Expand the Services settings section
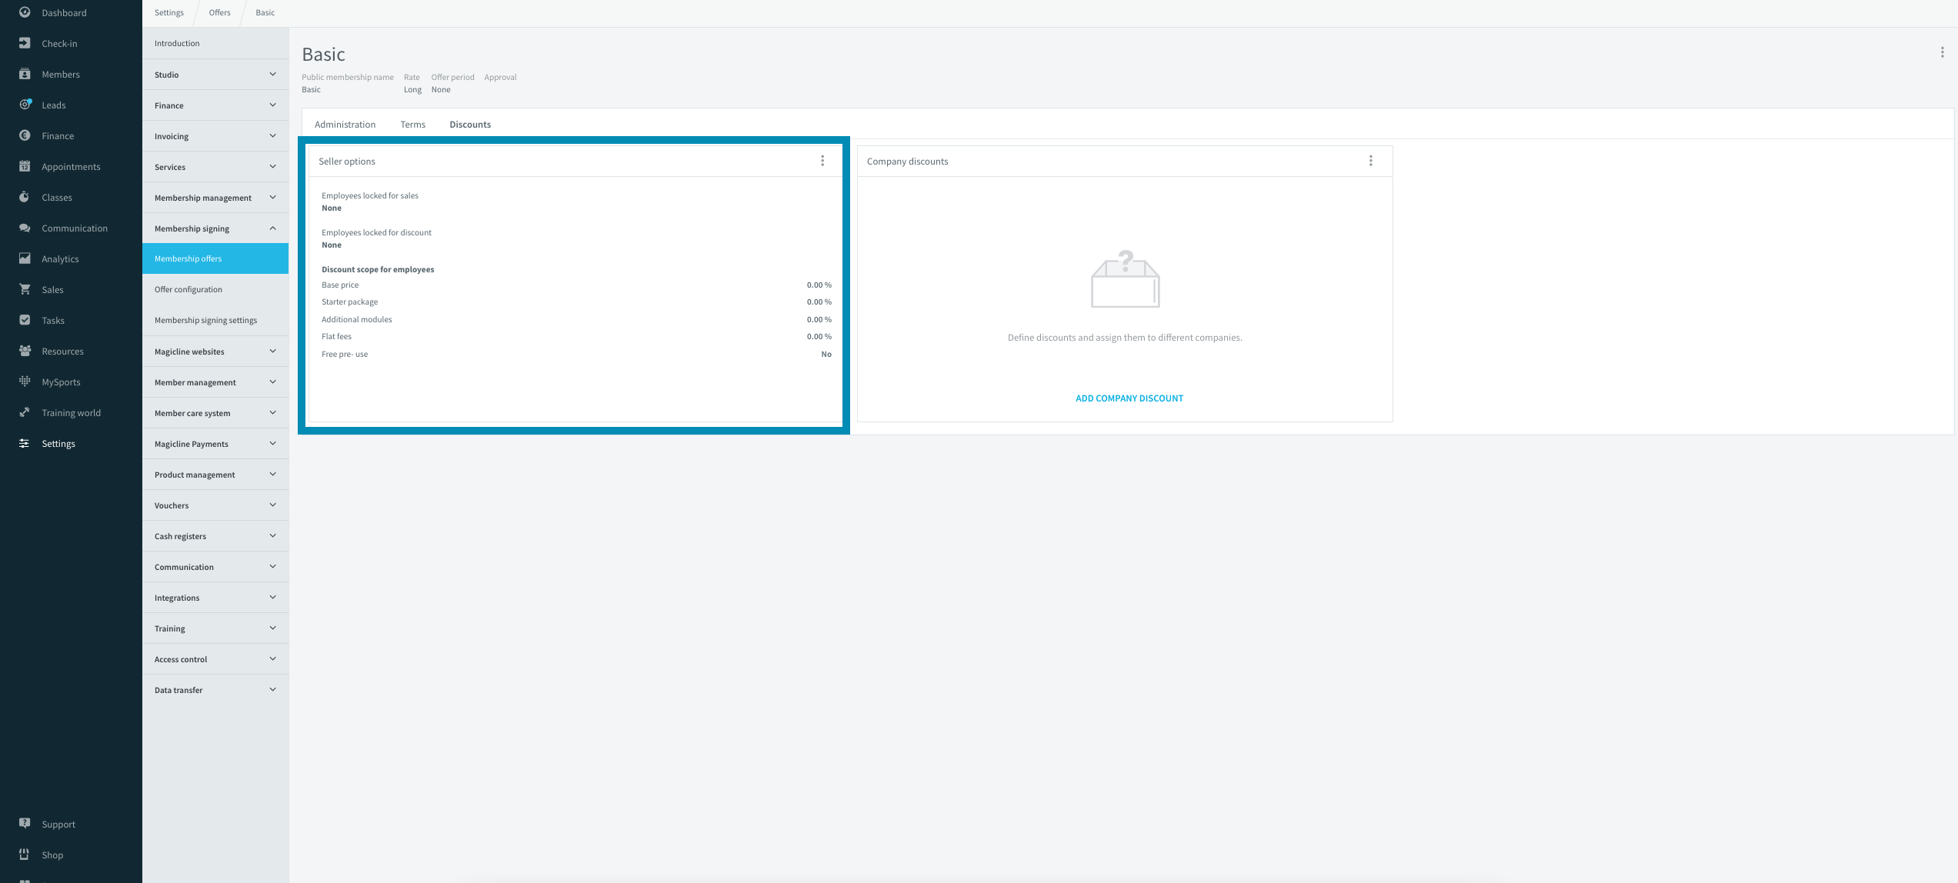This screenshot has height=883, width=1958. pos(215,167)
